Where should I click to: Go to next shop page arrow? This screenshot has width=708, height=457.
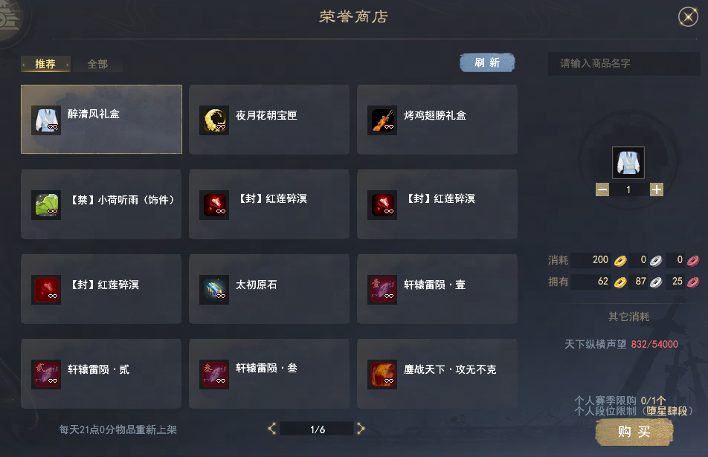[361, 429]
